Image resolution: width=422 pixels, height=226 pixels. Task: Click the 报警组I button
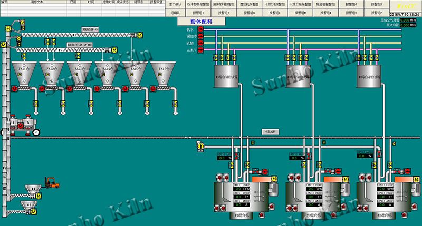(x=198, y=13)
